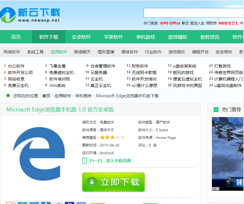
Task: Open the 单机游戏 section
Action: click(146, 37)
